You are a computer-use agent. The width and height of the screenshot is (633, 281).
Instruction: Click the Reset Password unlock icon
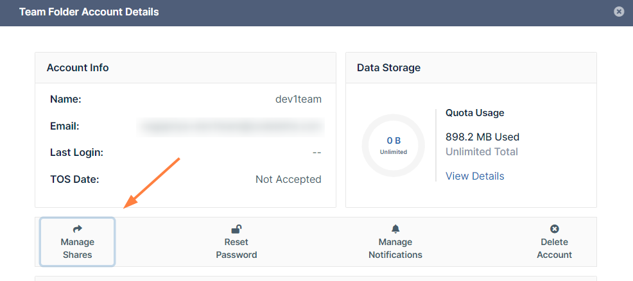tap(236, 228)
